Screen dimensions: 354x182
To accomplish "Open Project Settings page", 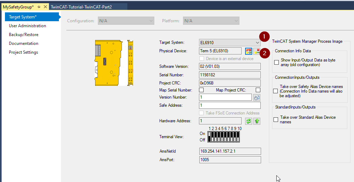I will (x=23, y=52).
